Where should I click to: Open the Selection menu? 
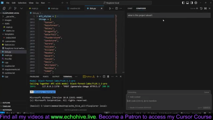coord(22,3)
